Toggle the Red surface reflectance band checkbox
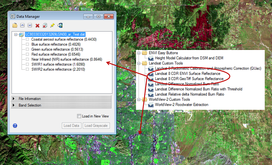 27,54
